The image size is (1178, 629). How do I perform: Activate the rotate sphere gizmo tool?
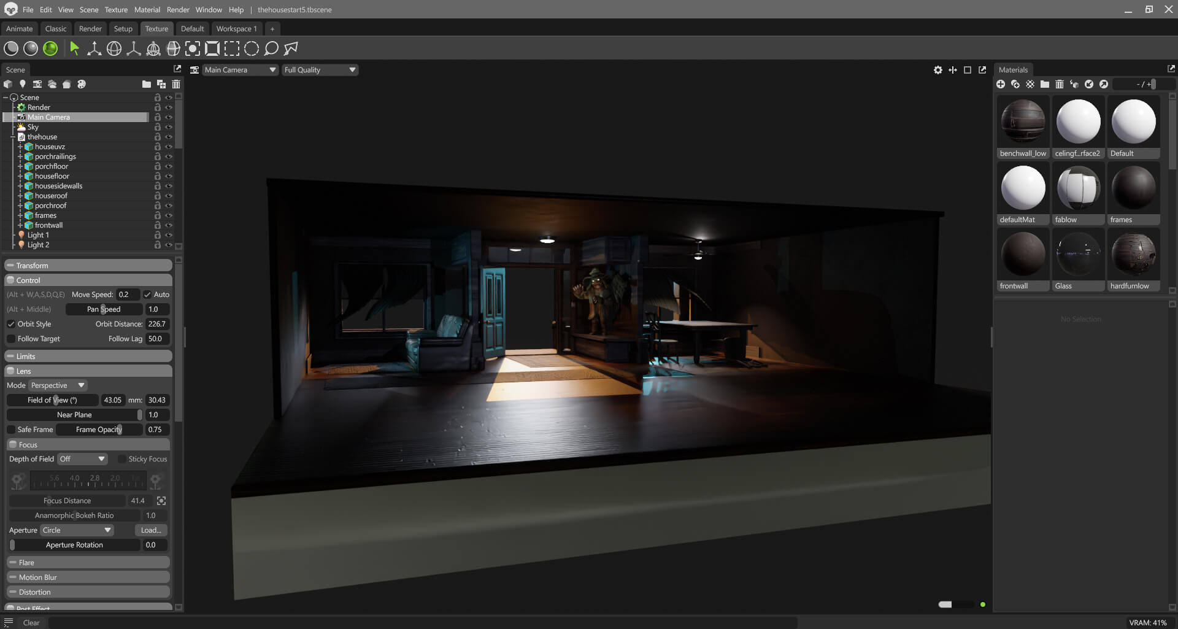(114, 48)
